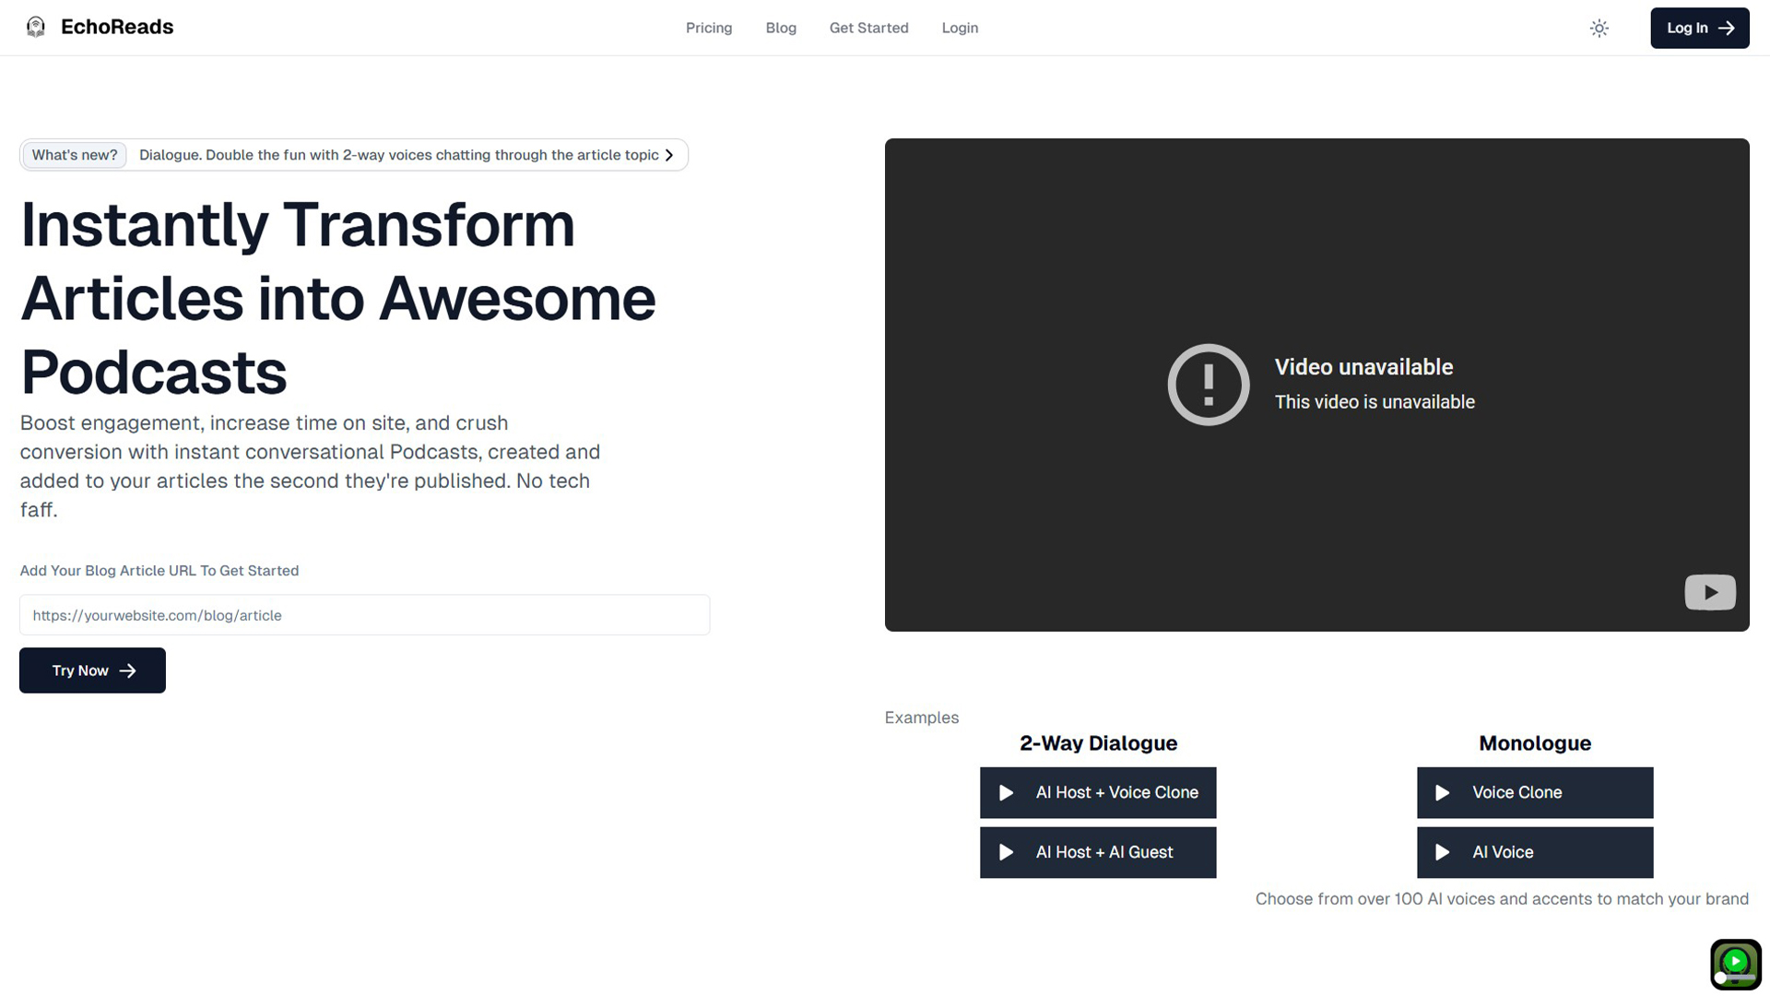Go to the Blog page

[x=781, y=28]
